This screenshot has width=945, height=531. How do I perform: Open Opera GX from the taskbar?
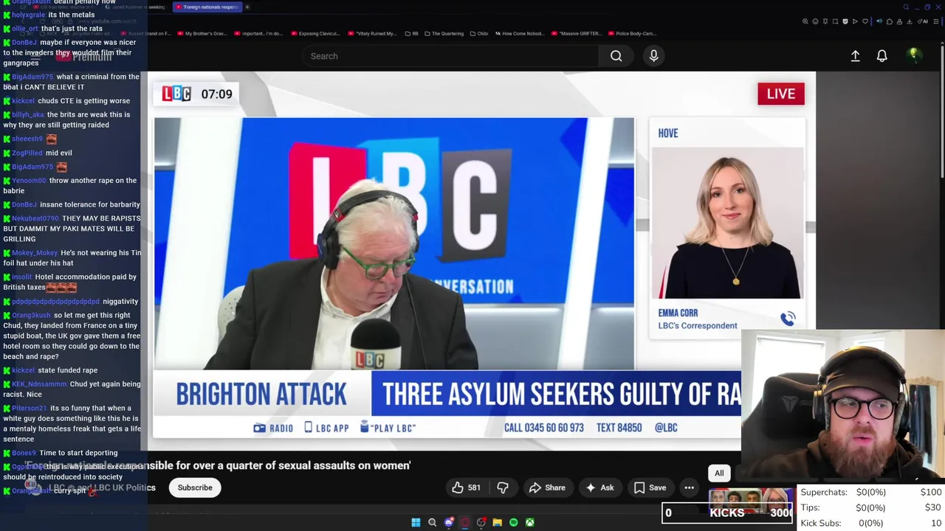(x=464, y=522)
